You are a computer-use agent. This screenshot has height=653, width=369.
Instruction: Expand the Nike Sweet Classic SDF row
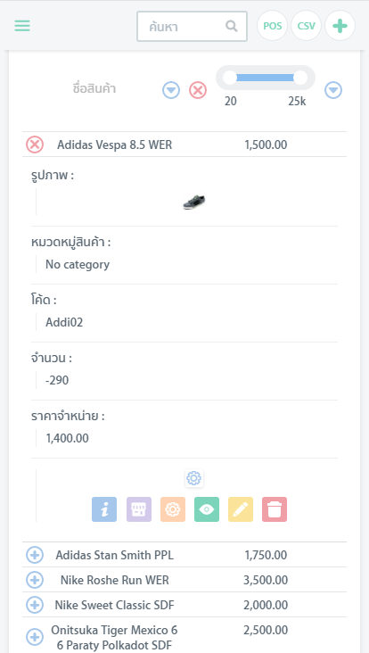[35, 605]
